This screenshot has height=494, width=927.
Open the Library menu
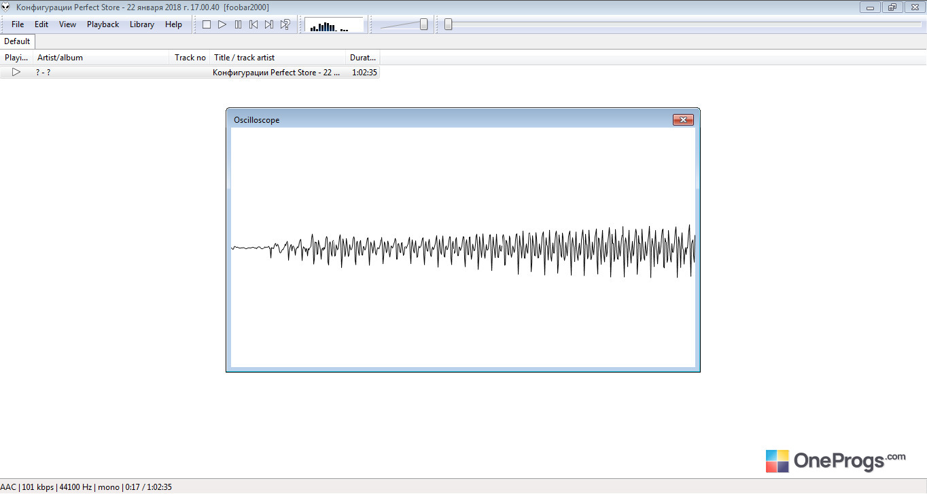tap(142, 24)
